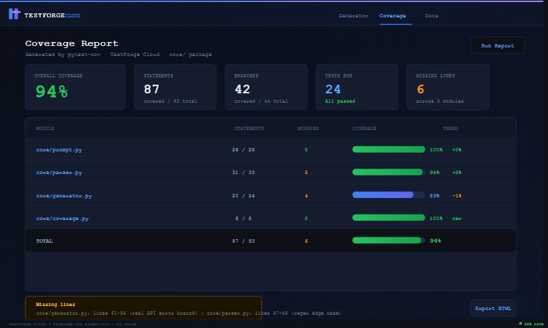
Task: Click the Coverage Report page title
Action: point(71,43)
